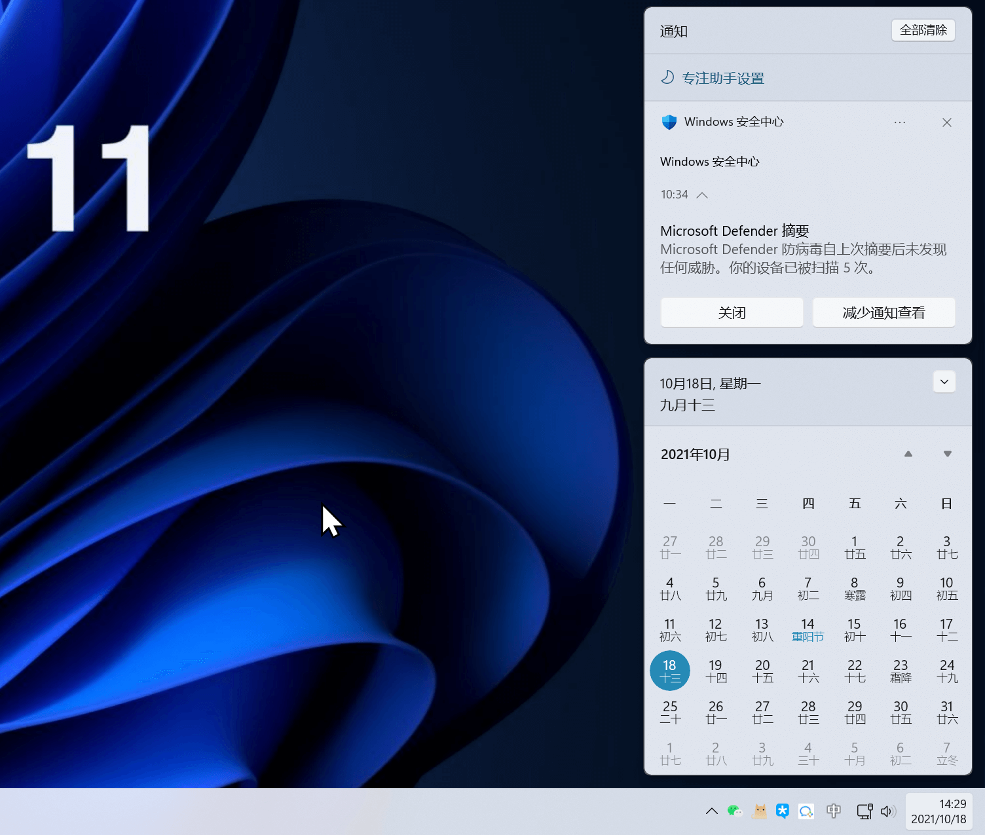This screenshot has width=985, height=835.
Task: Select October 14 重阳节 in calendar
Action: coord(808,629)
